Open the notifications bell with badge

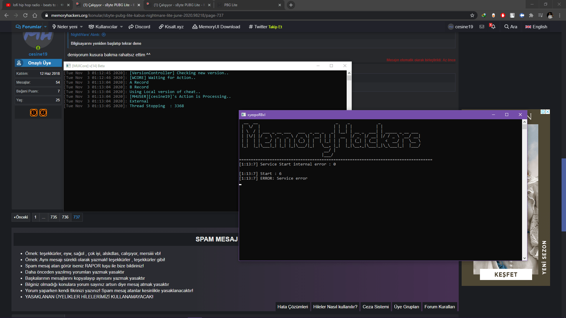point(493,26)
